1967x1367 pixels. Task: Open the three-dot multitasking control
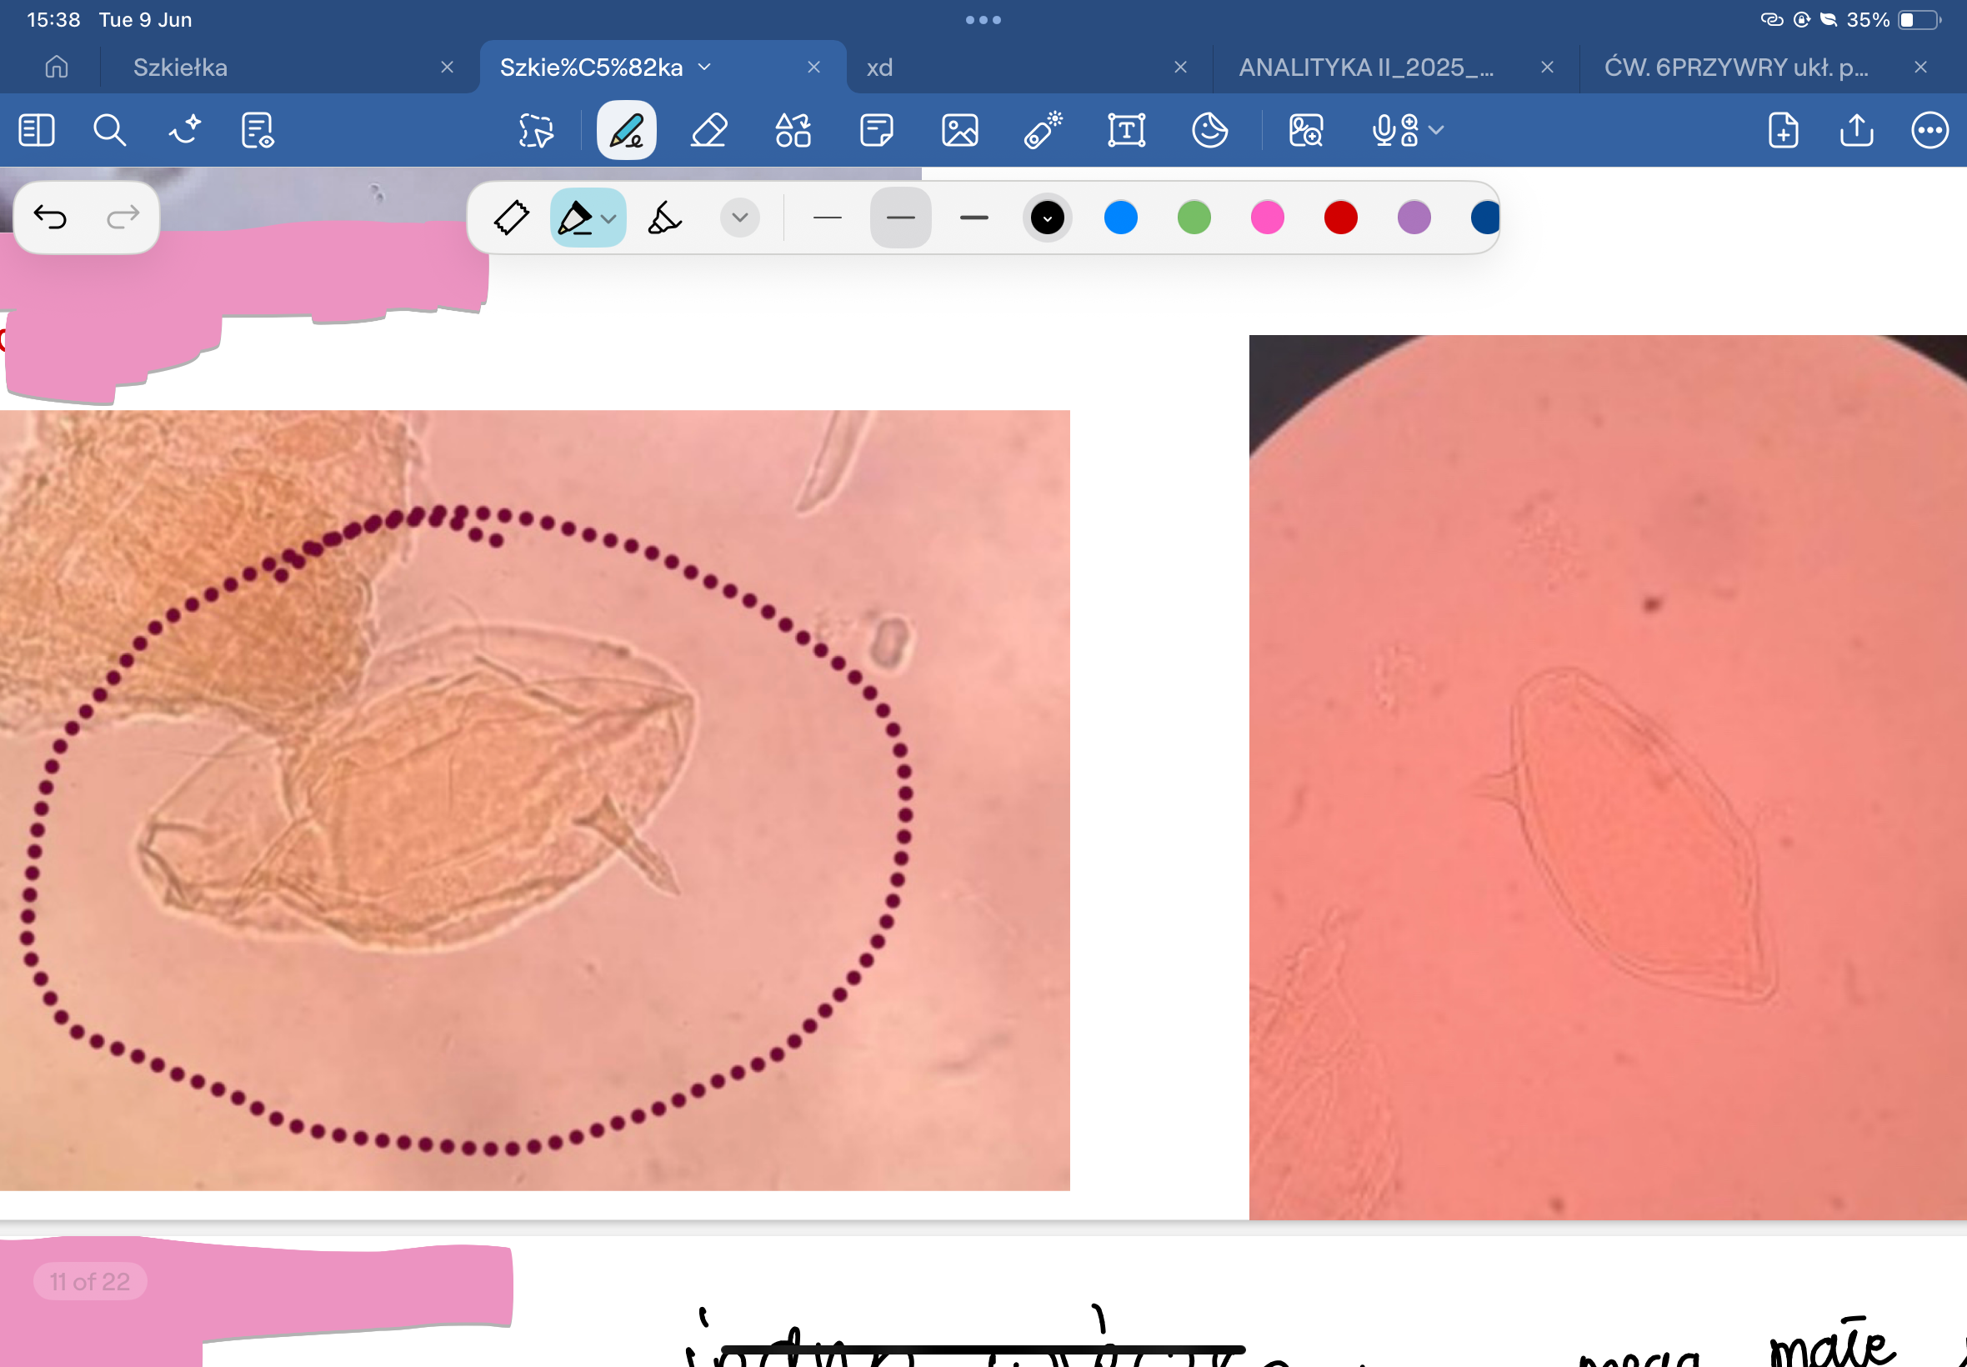tap(983, 20)
